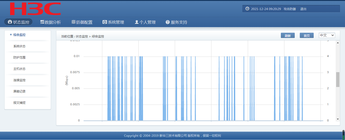Viewport: 345px width, 140px height.
Task: Click the 0.01 y-axis label
Action: [77, 56]
